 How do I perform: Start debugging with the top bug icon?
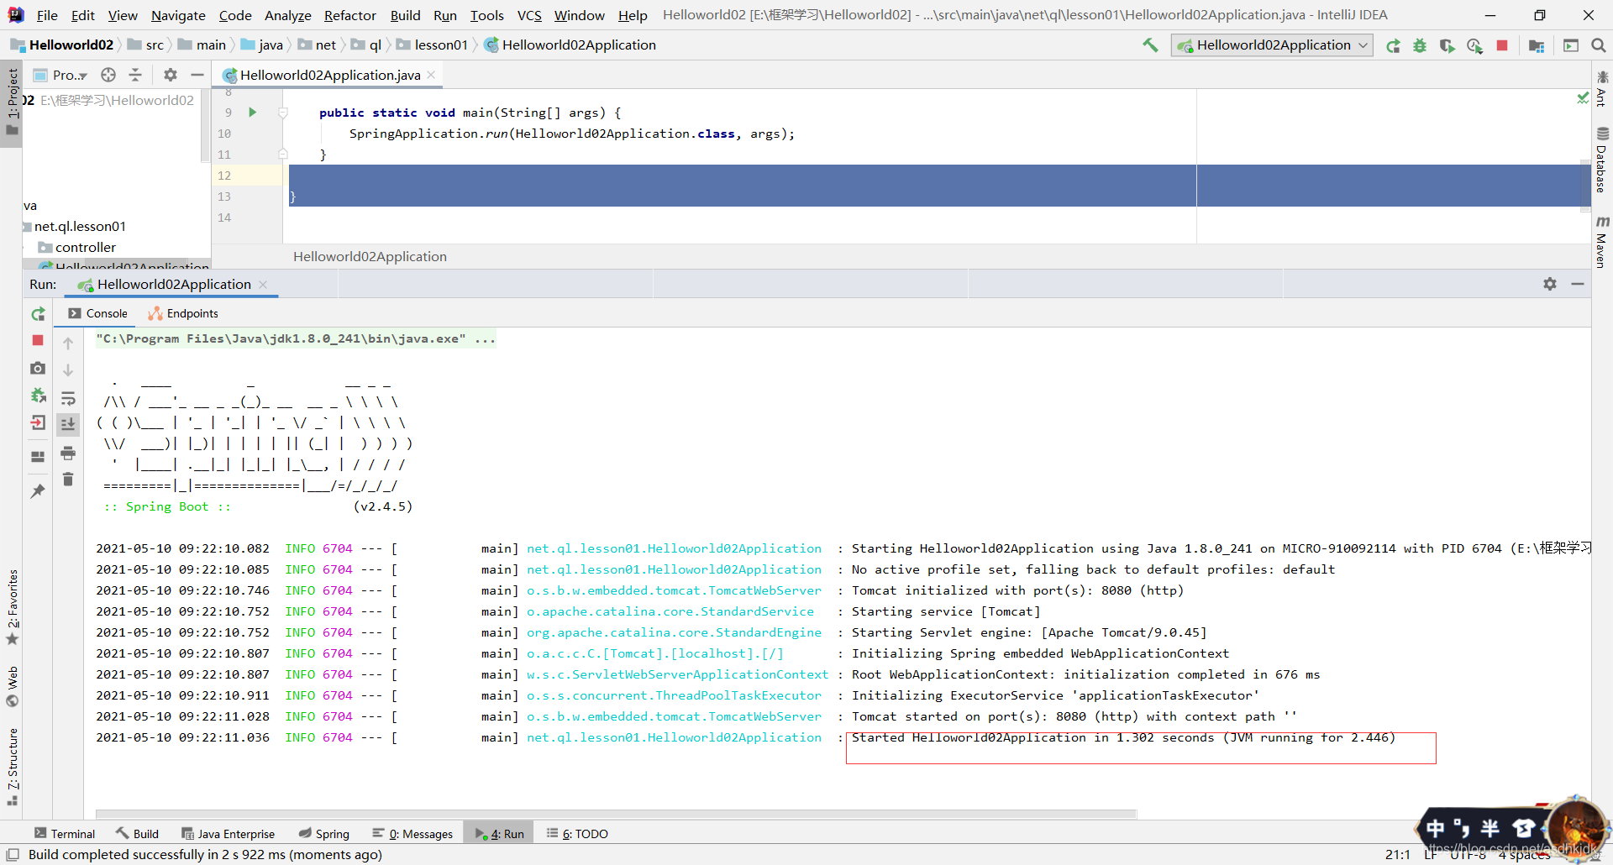(x=1420, y=45)
